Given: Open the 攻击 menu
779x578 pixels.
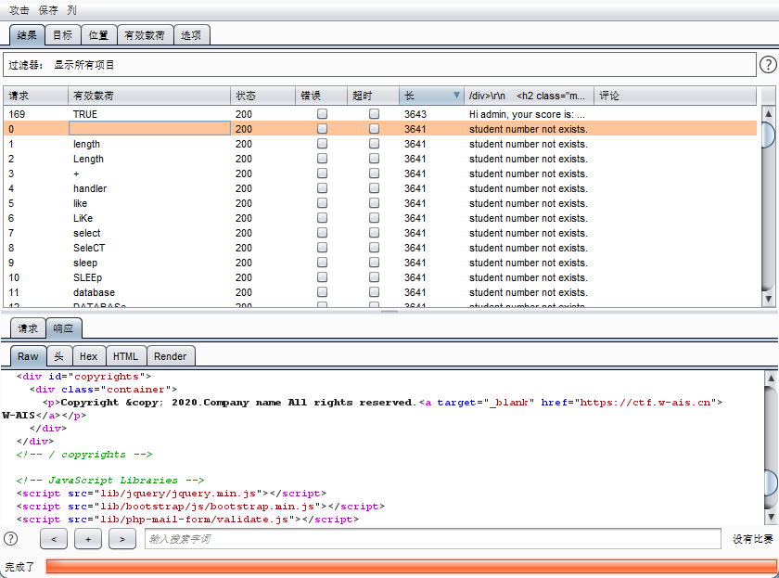Looking at the screenshot, I should (x=19, y=10).
